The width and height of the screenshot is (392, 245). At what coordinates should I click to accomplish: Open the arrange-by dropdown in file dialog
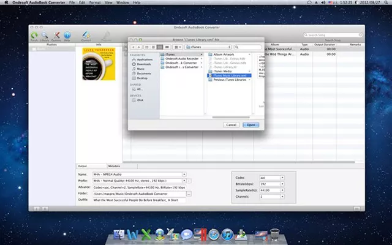tap(178, 47)
